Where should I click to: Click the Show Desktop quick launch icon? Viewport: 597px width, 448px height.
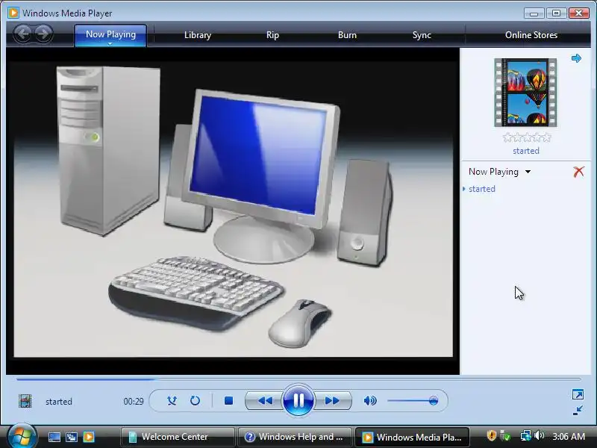coord(54,437)
